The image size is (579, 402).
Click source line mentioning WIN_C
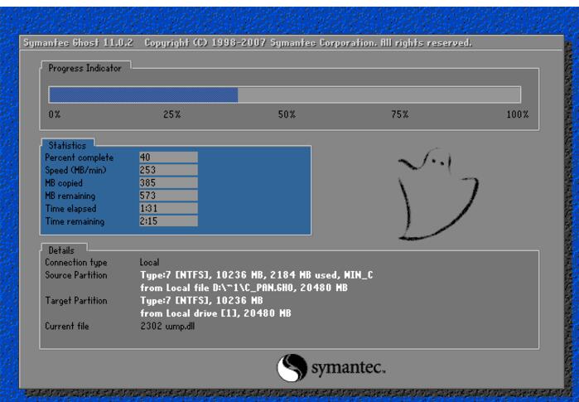coord(257,275)
